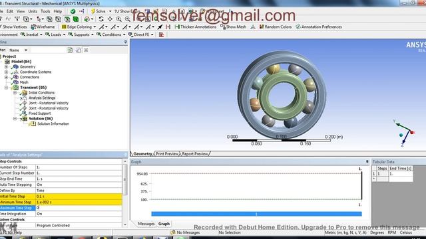Select Analysis Settings in the tree

coord(42,98)
